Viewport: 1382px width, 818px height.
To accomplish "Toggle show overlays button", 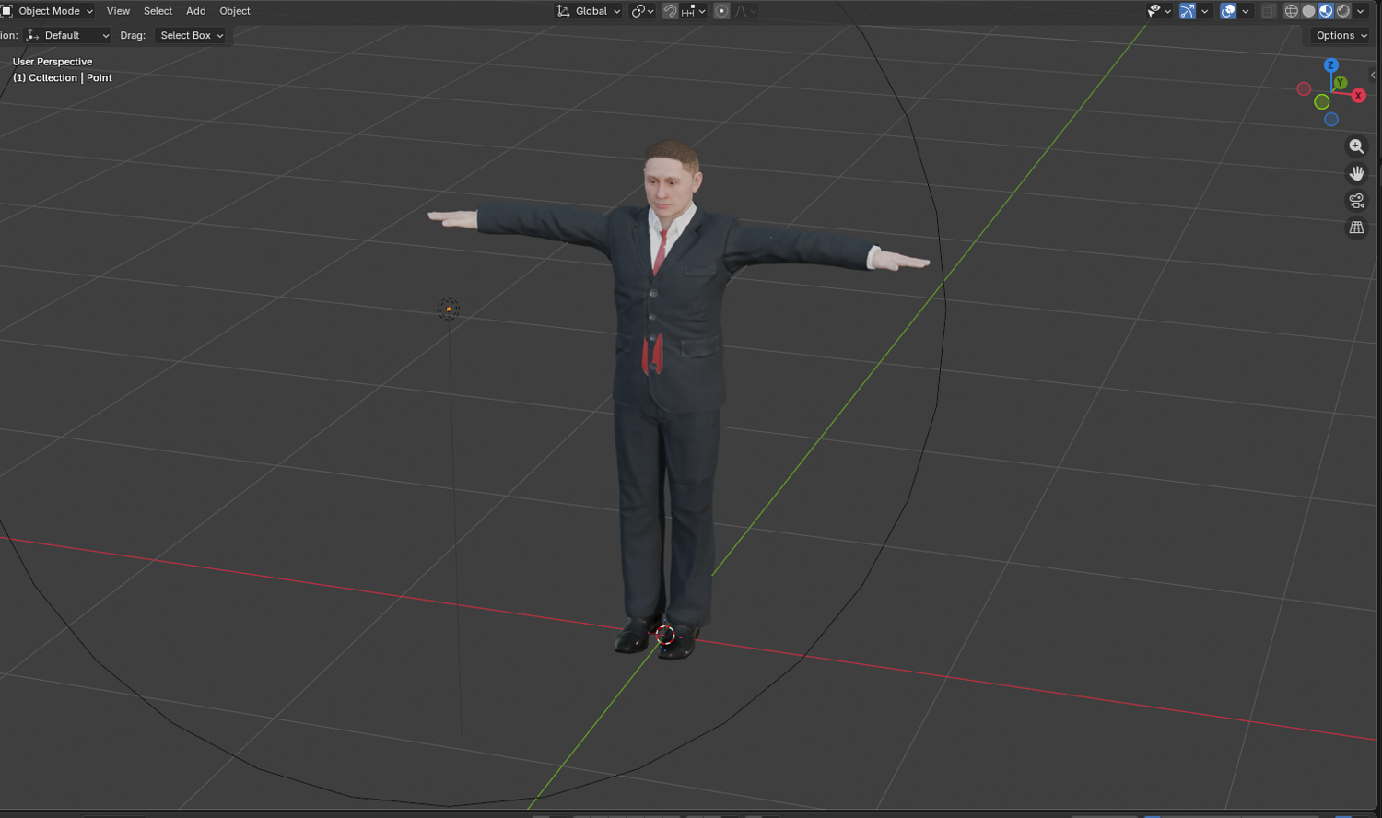I will pyautogui.click(x=1227, y=11).
